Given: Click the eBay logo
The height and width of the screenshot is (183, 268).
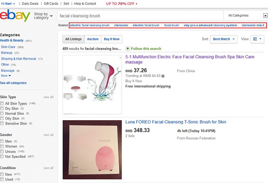Looking at the screenshot, I should tap(15, 15).
